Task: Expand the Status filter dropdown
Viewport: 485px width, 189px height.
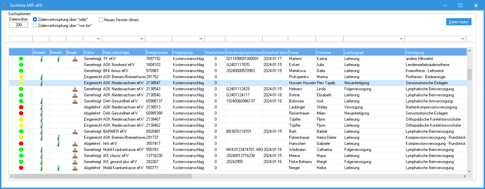Action: [x=99, y=39]
